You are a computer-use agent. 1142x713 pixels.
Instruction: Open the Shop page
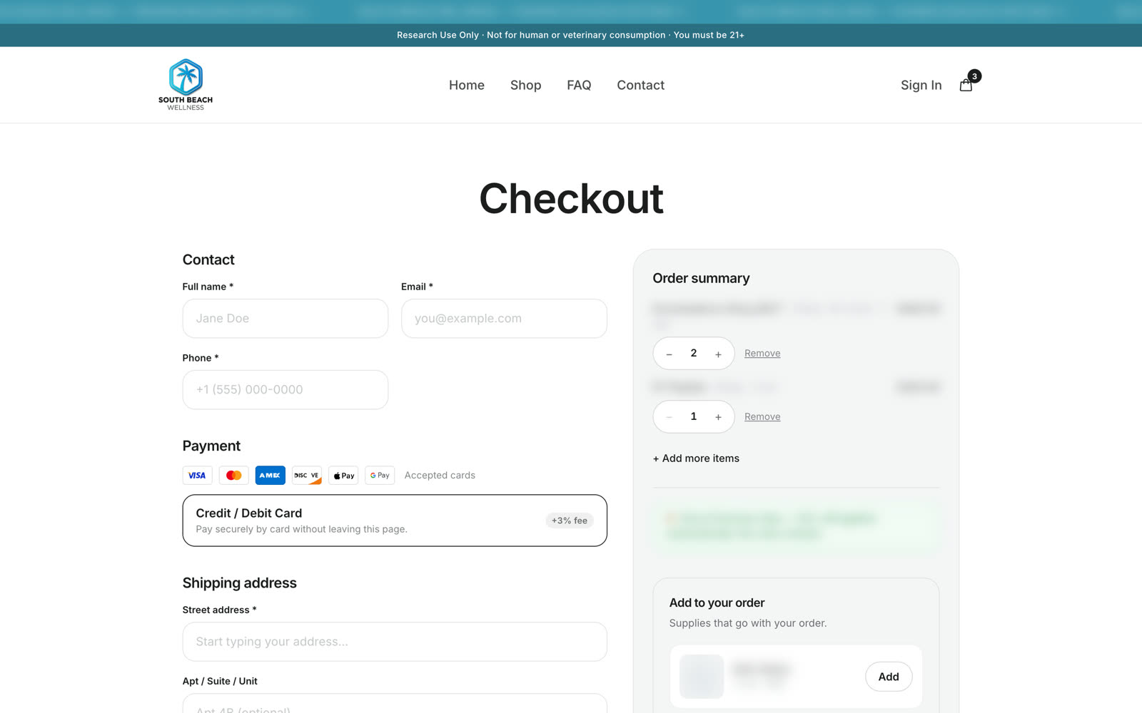pos(525,85)
